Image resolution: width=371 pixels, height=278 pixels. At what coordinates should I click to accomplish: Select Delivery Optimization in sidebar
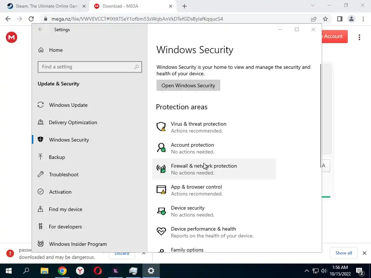[73, 122]
